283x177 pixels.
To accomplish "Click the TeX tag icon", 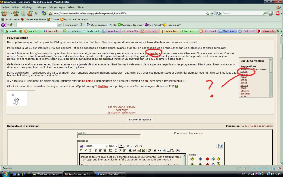I will 173,150.
